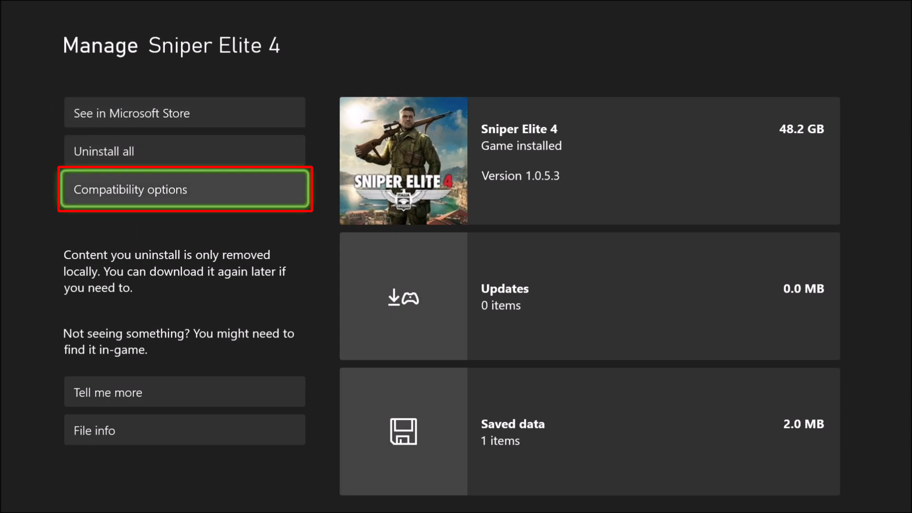Click the Updates 0.0 MB size label
The image size is (912, 513).
click(x=803, y=289)
